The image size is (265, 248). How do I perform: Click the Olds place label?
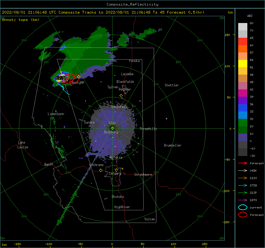pyautogui.click(x=112, y=123)
